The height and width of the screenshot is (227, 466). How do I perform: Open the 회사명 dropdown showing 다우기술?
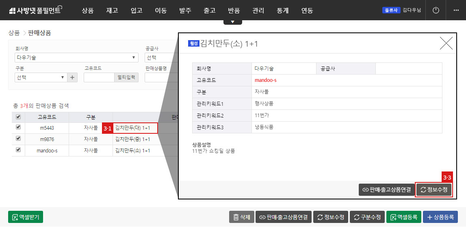click(76, 58)
